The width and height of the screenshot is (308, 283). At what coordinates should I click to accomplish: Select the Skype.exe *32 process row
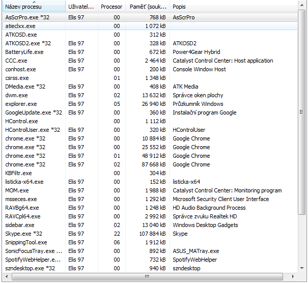[x=24, y=234]
